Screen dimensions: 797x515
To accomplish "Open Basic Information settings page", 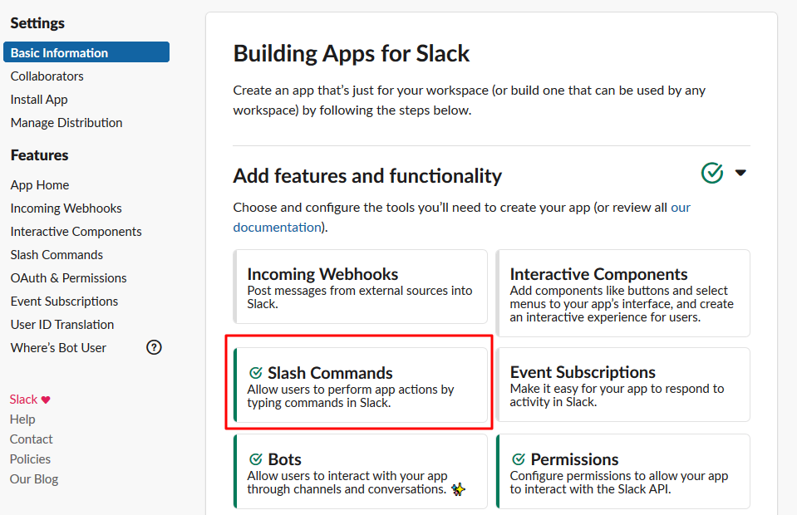I will [x=86, y=52].
